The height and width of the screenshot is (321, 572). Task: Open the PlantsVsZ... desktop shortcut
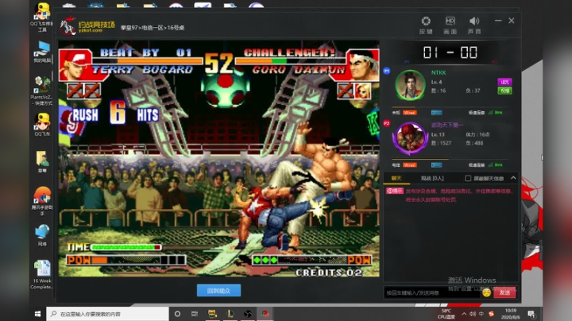pyautogui.click(x=41, y=91)
